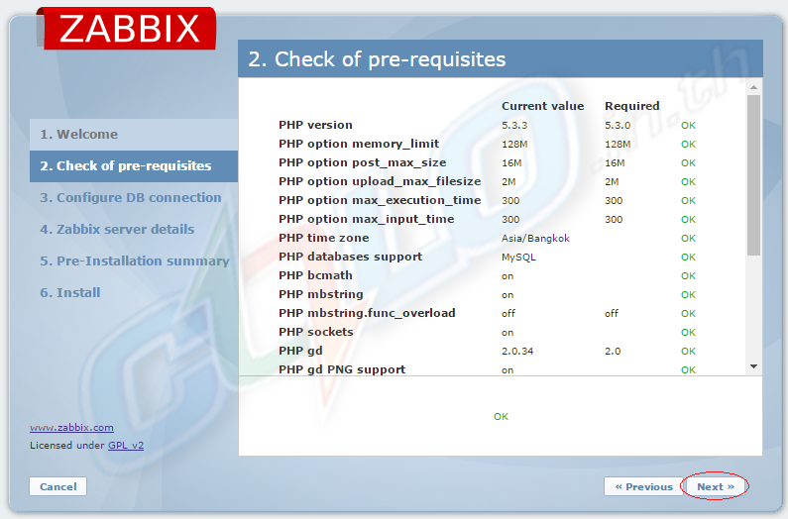Select step 3. Configure DB connection
The height and width of the screenshot is (519, 788).
click(x=131, y=197)
